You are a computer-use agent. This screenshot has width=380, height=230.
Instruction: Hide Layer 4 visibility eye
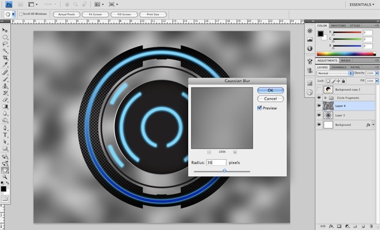click(319, 106)
